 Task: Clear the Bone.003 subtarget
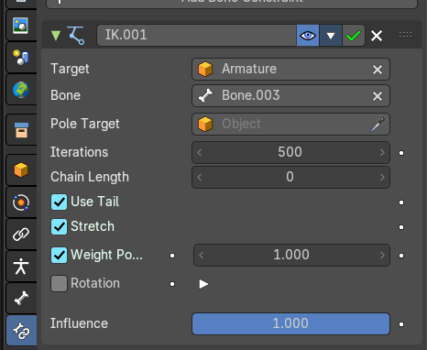378,96
